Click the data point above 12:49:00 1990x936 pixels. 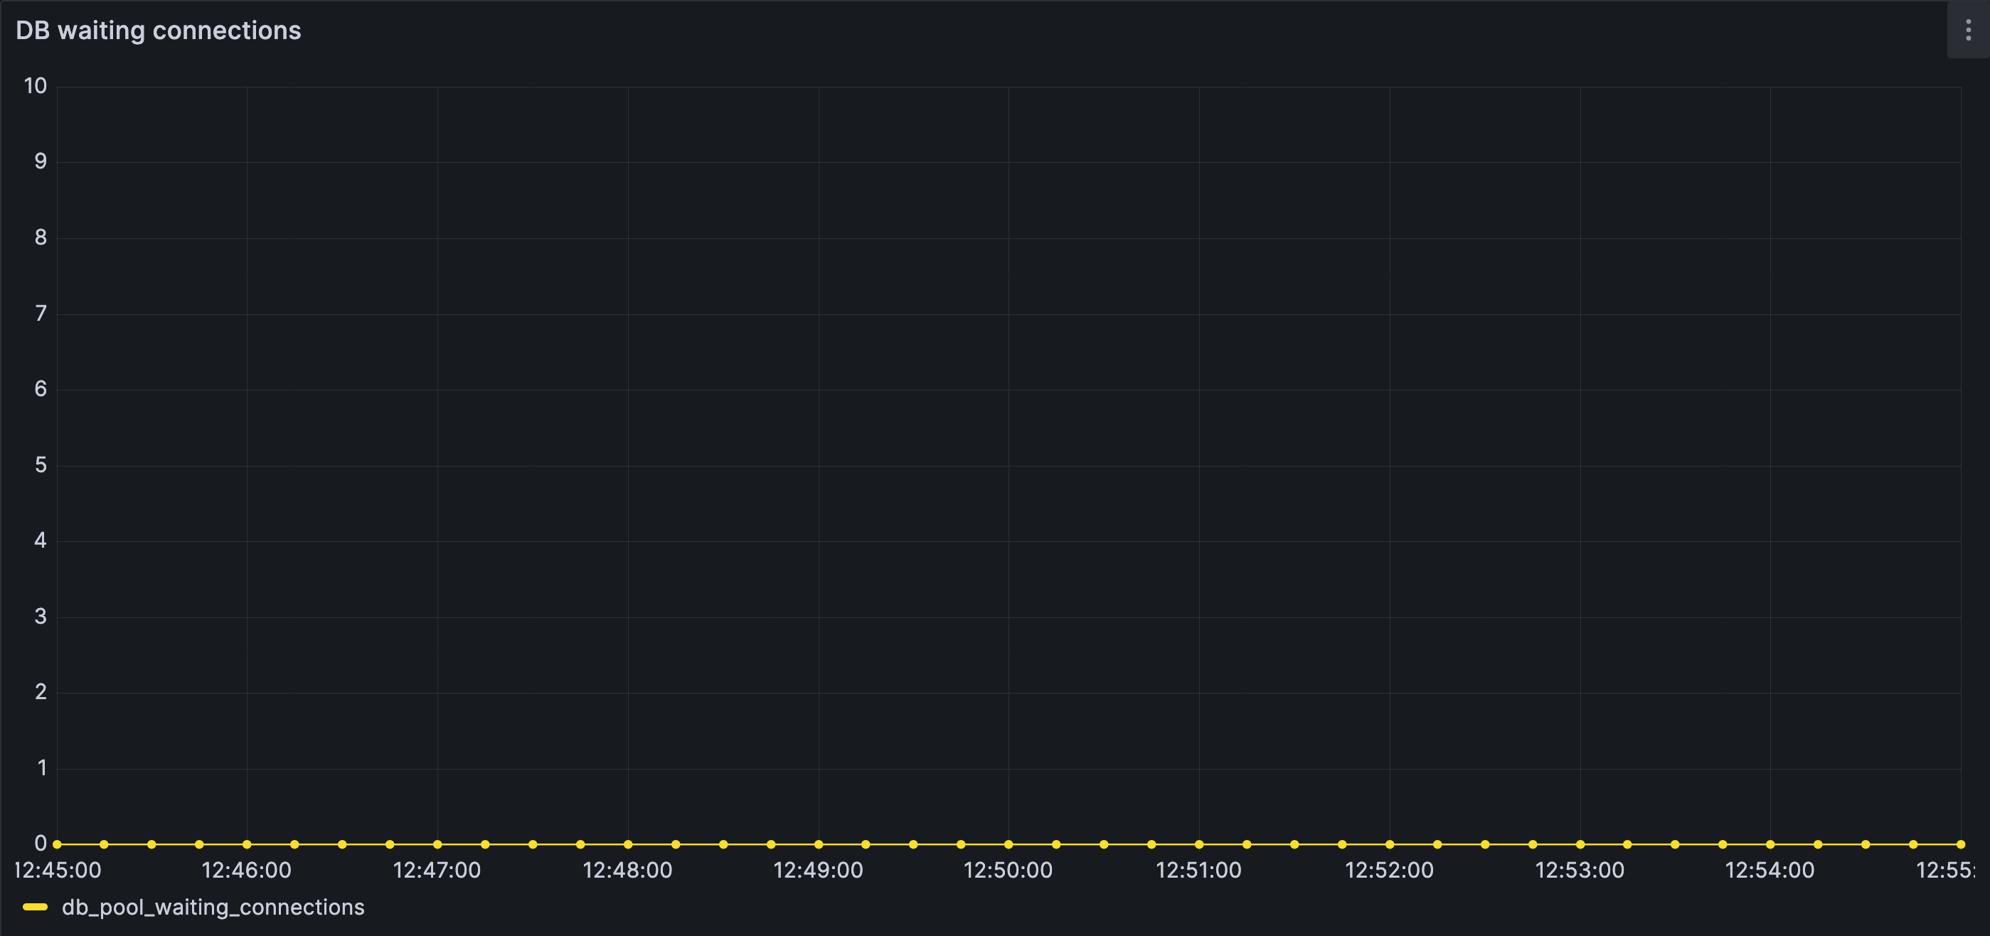(818, 844)
